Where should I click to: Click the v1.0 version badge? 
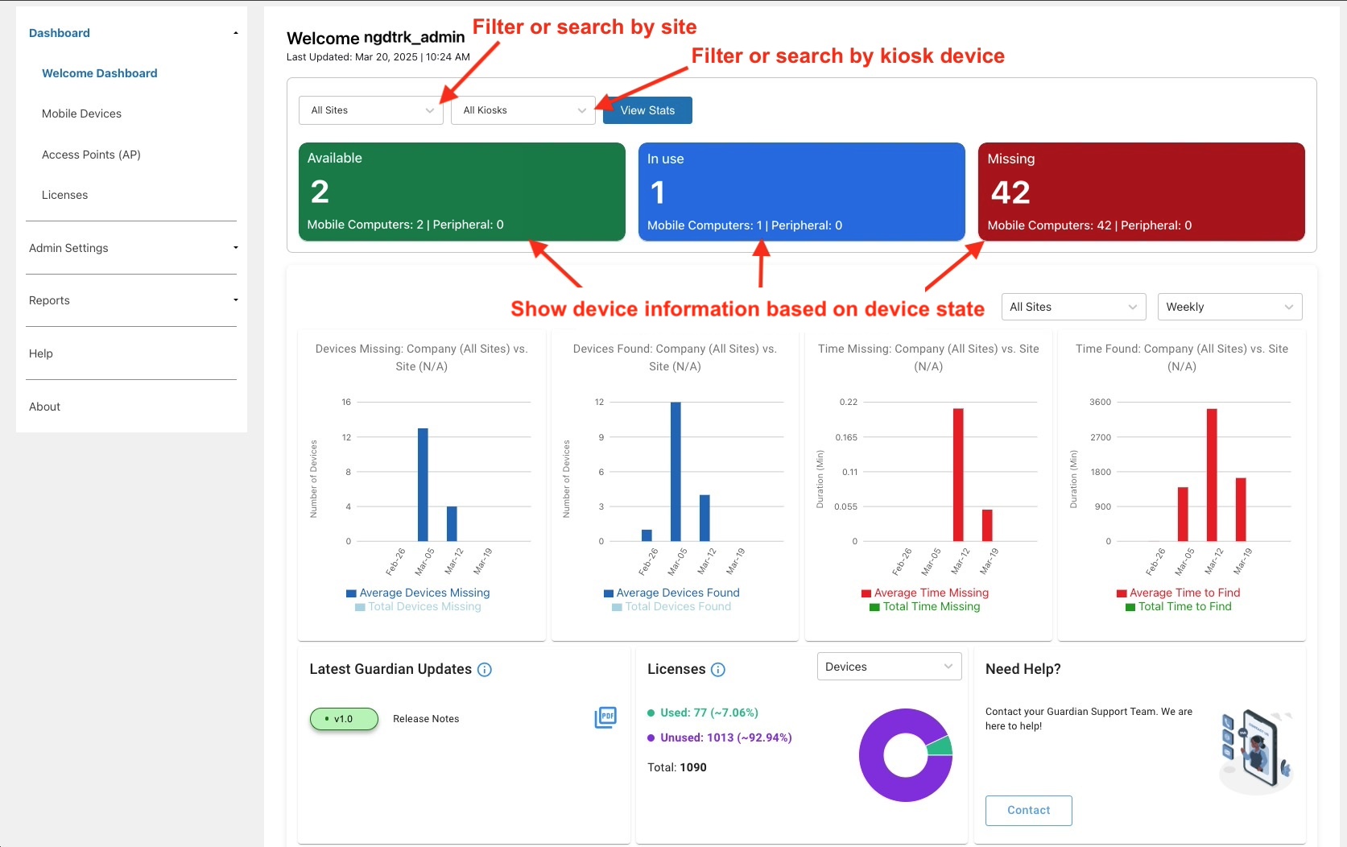coord(344,719)
